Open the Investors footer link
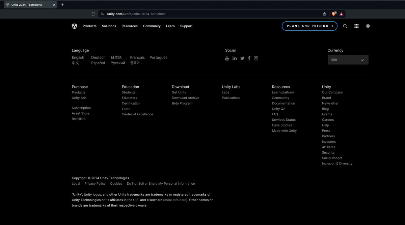 coord(329,142)
